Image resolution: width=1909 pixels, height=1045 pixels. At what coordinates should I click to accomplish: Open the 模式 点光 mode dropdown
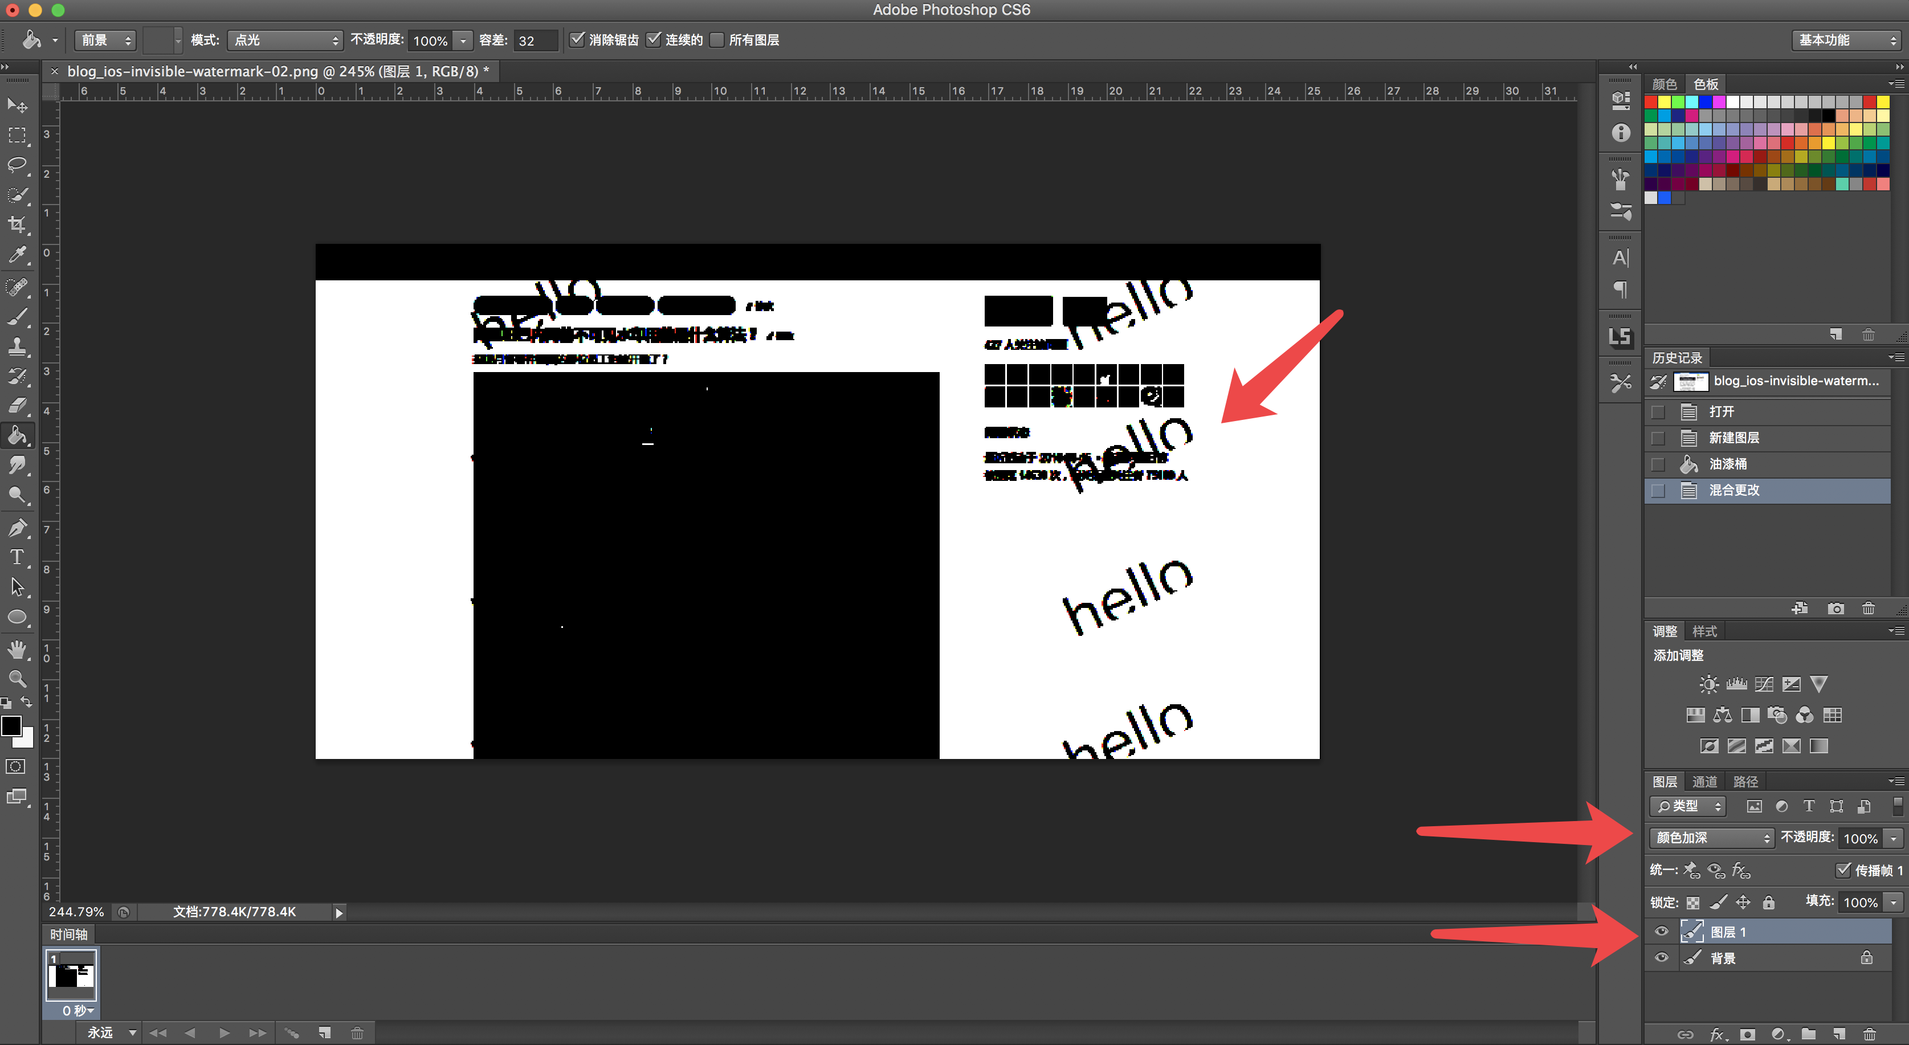(285, 40)
